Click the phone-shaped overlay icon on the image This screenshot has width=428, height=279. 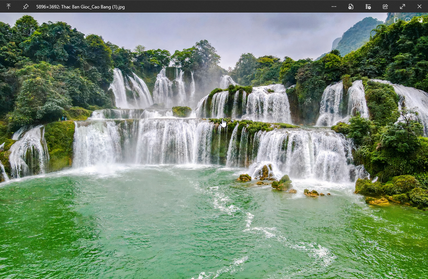[x=396, y=20]
